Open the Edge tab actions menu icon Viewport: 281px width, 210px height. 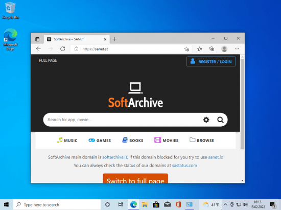coord(37,39)
